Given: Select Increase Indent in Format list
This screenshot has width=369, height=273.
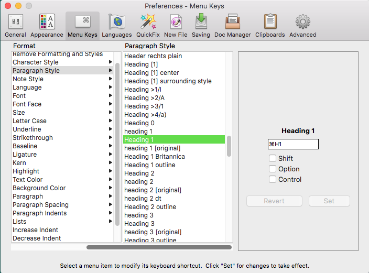Looking at the screenshot, I should click(x=36, y=230).
